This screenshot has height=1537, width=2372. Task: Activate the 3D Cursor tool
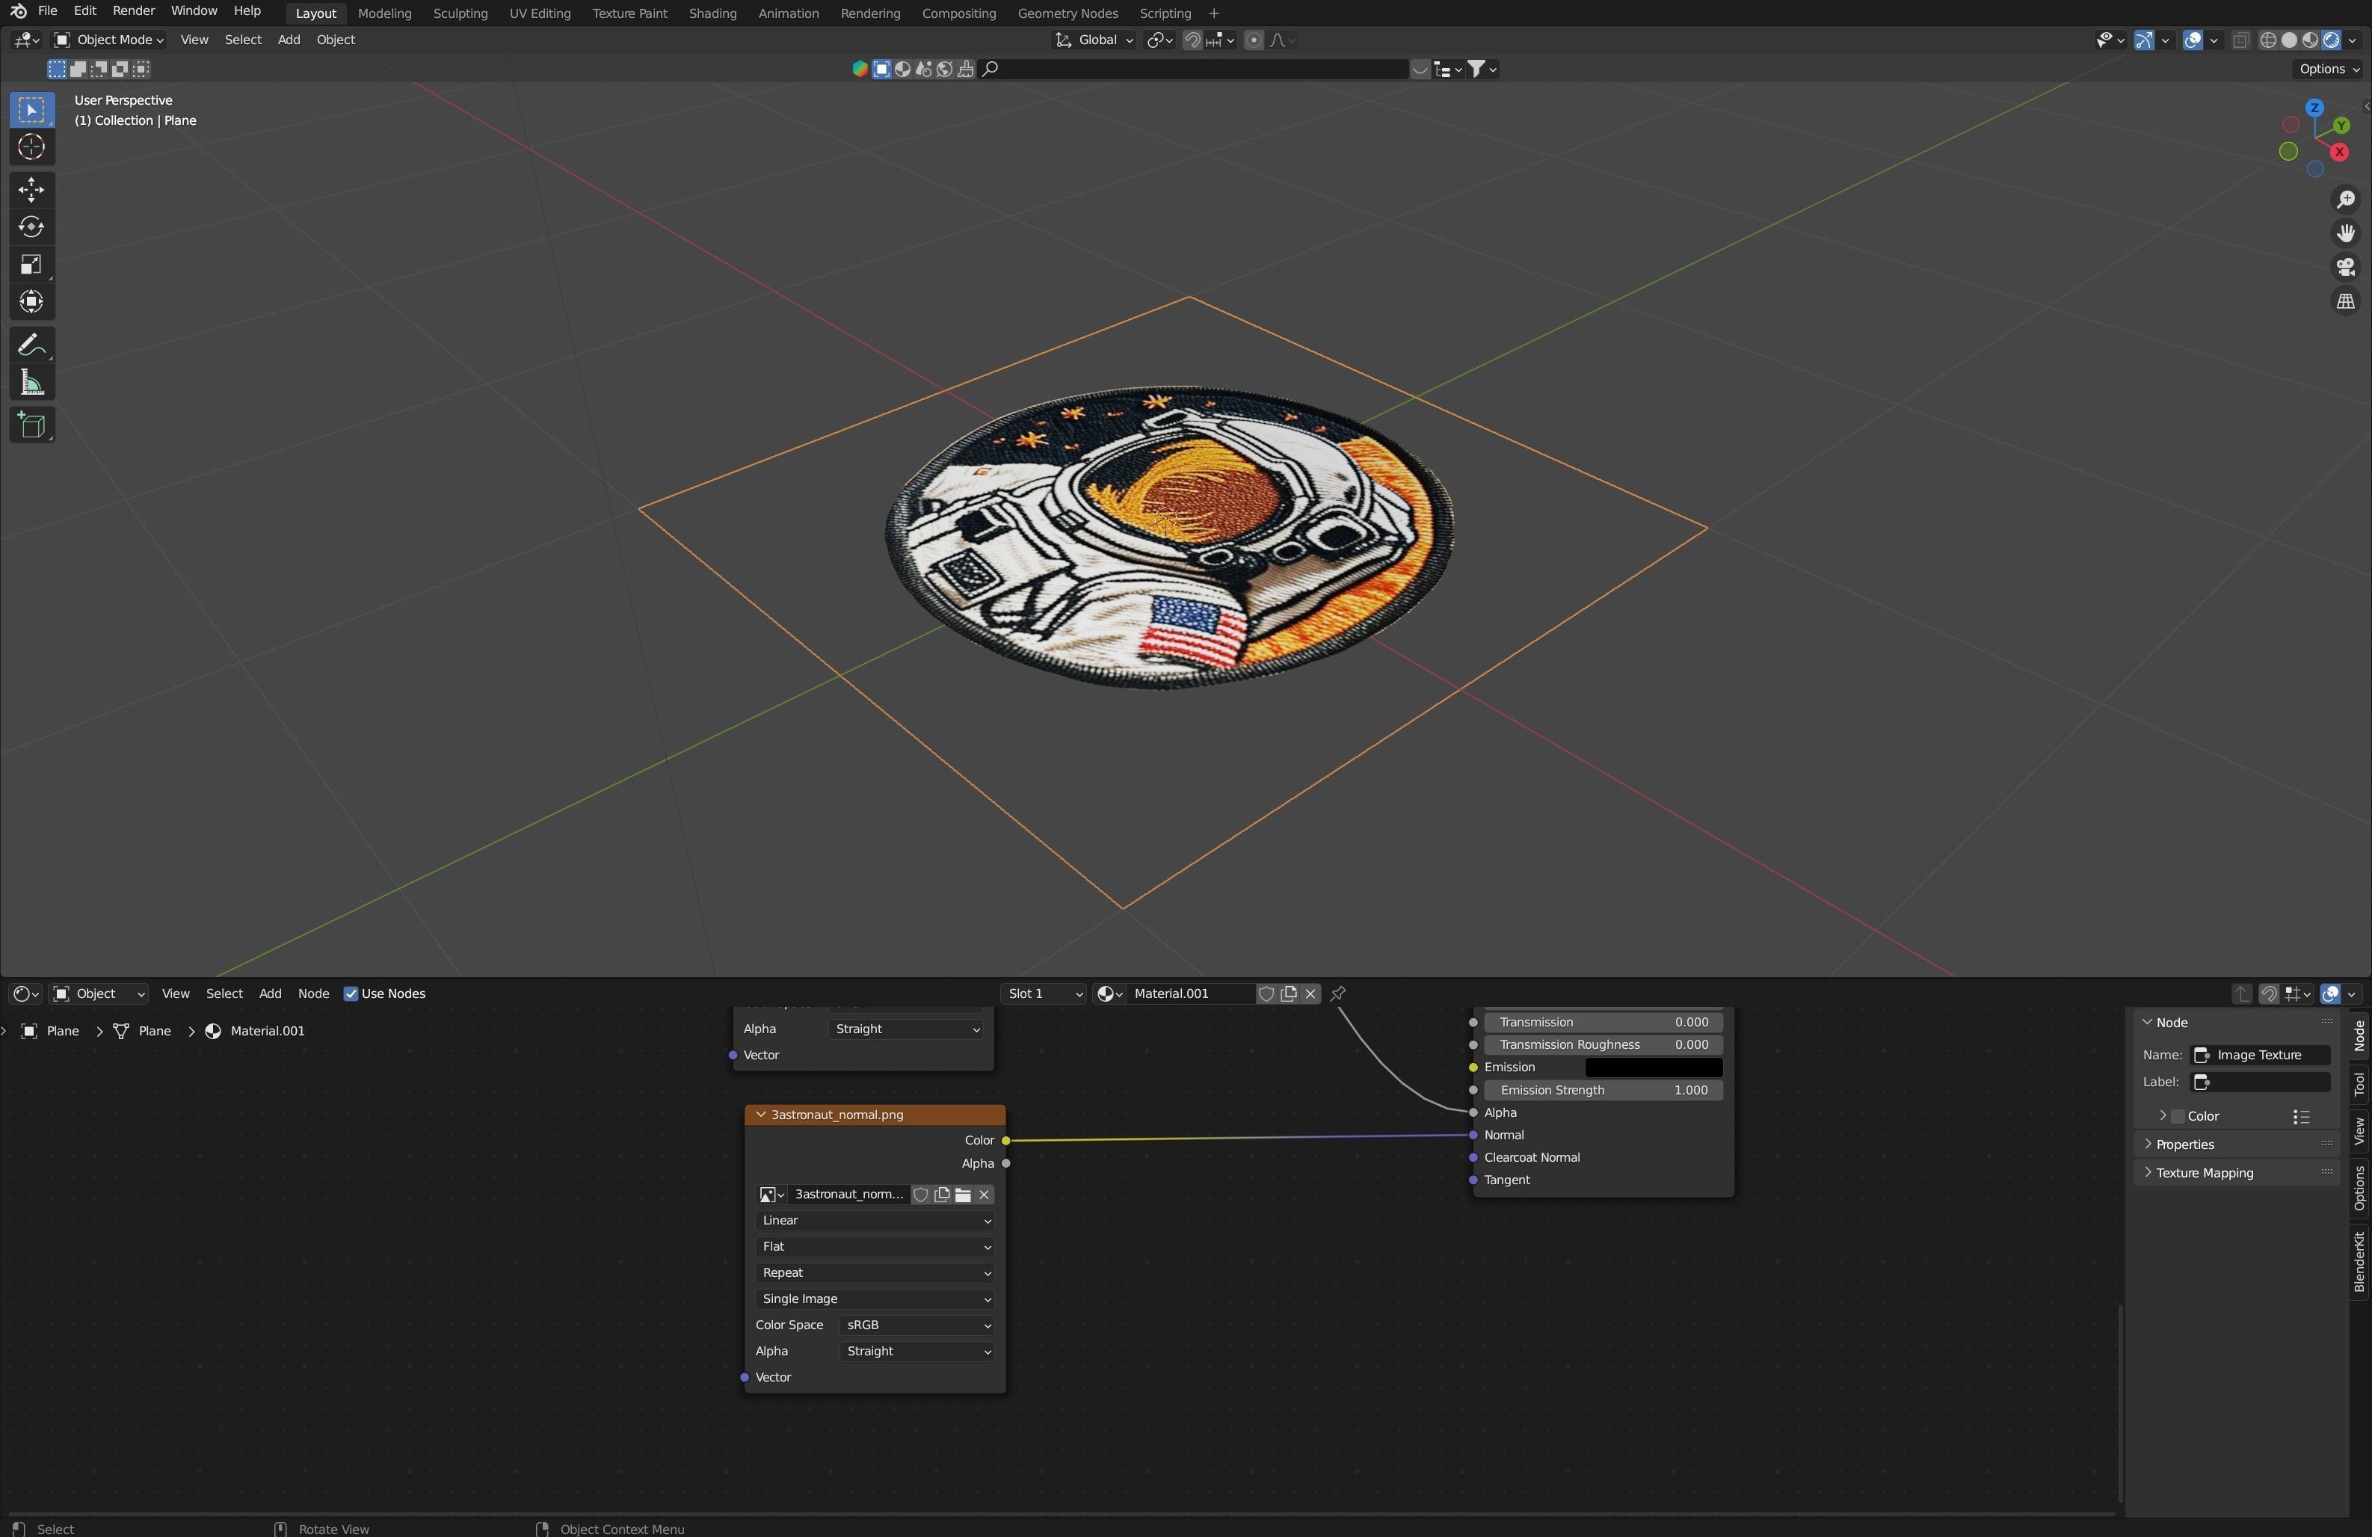click(31, 147)
